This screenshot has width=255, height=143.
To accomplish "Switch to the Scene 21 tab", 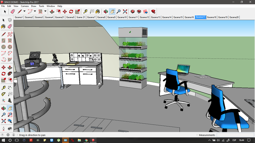I will 81,17.
